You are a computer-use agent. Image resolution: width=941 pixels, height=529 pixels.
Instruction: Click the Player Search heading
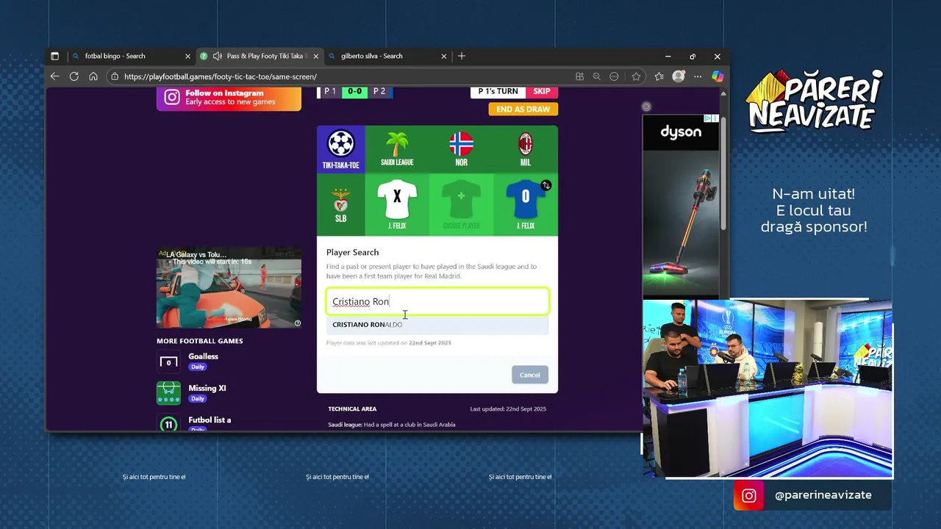[352, 252]
